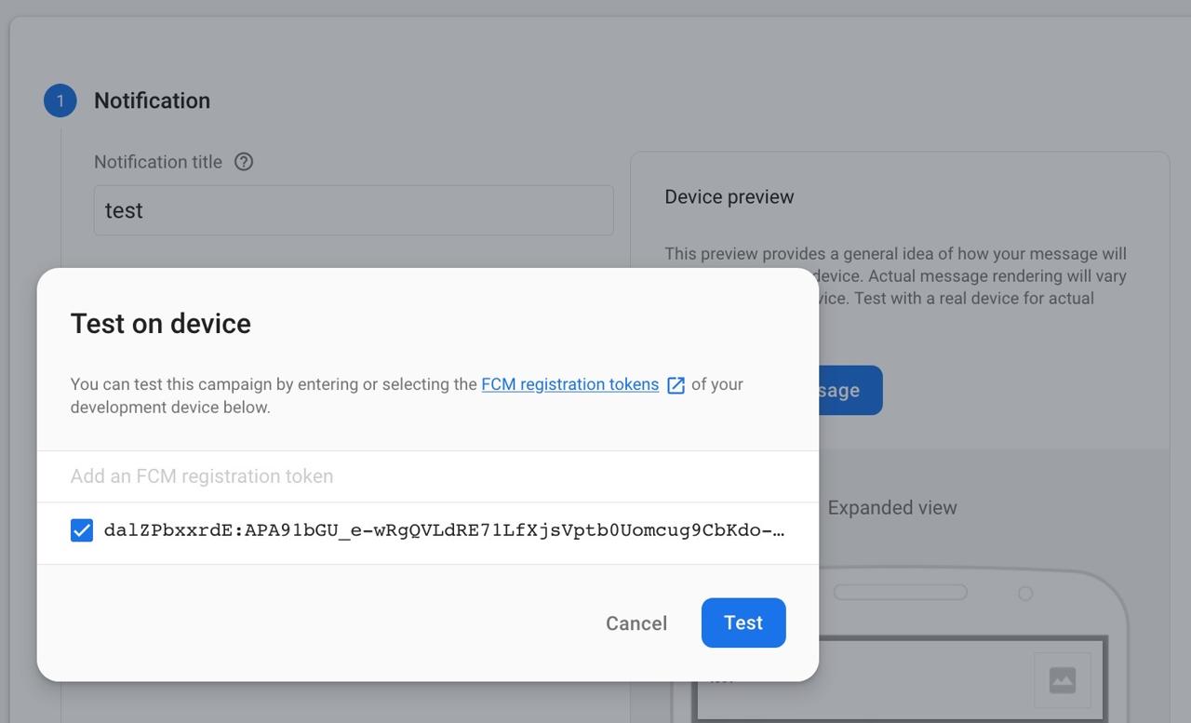Click external link icon beside FCM tokens
1191x723 pixels.
click(676, 385)
